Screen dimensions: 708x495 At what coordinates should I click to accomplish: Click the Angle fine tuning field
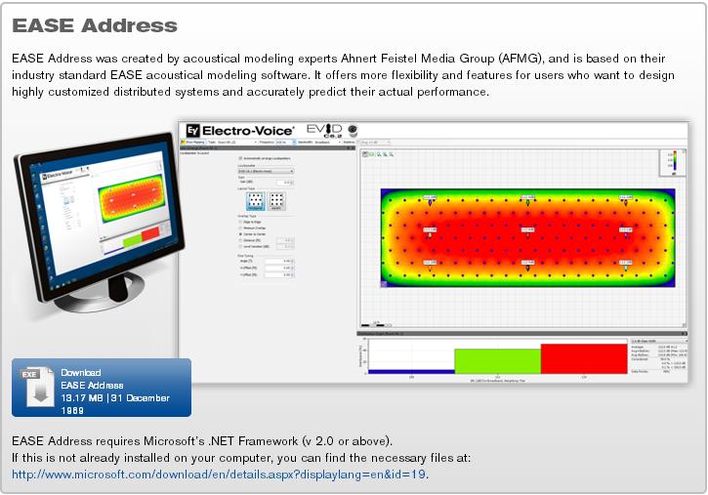tap(279, 262)
